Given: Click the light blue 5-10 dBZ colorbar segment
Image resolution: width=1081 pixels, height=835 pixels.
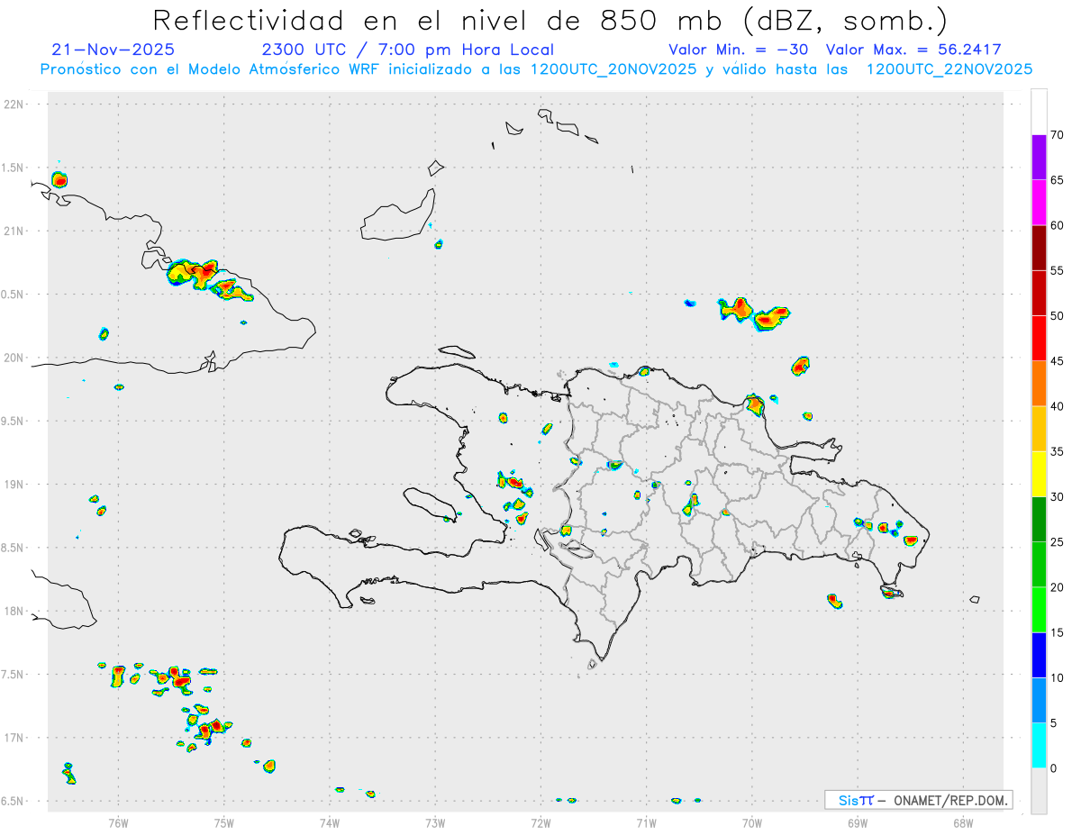Looking at the screenshot, I should (1039, 701).
